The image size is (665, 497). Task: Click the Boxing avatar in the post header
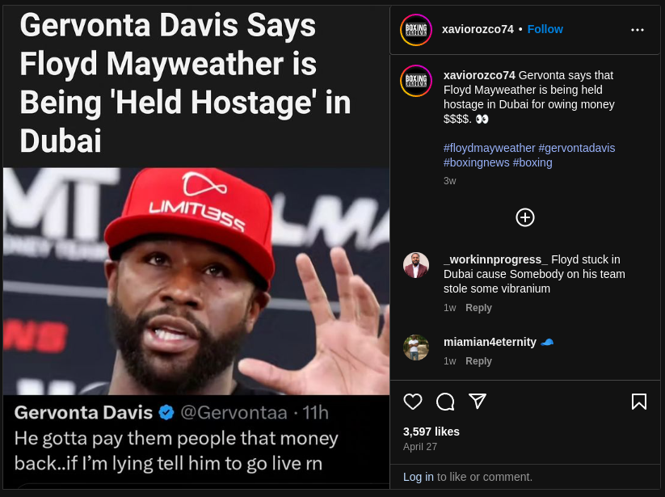click(415, 30)
